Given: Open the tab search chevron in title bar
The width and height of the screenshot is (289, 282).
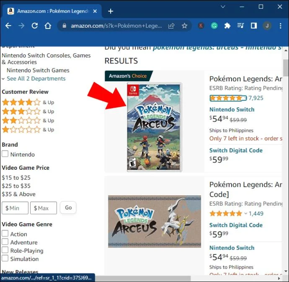Looking at the screenshot, I should point(223,7).
